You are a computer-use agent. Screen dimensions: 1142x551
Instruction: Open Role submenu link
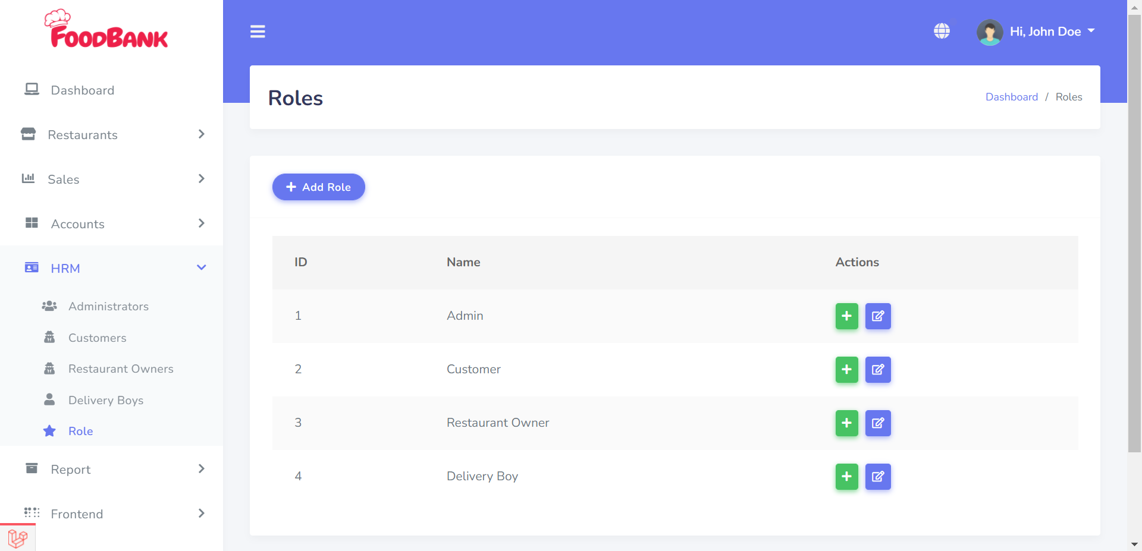tap(81, 431)
